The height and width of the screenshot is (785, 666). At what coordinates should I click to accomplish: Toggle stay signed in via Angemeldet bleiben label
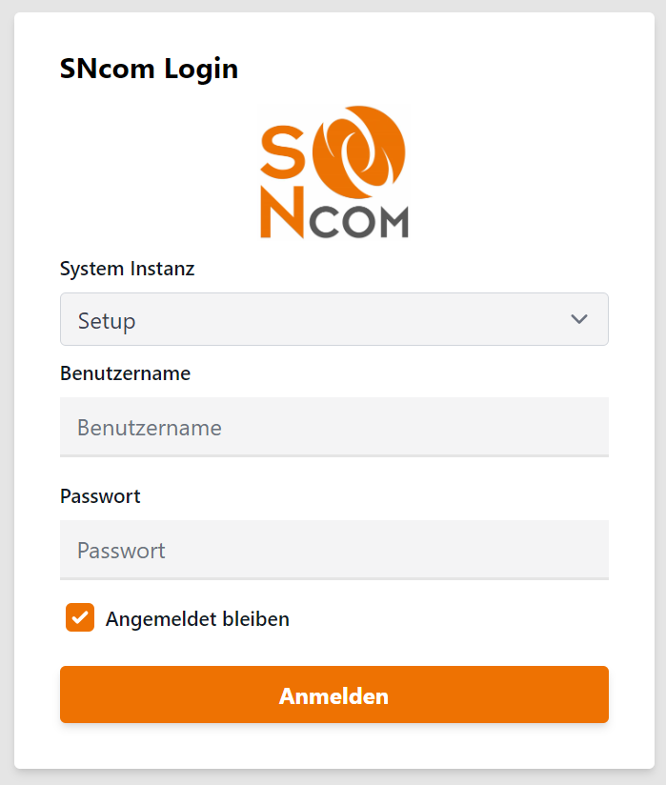(197, 619)
